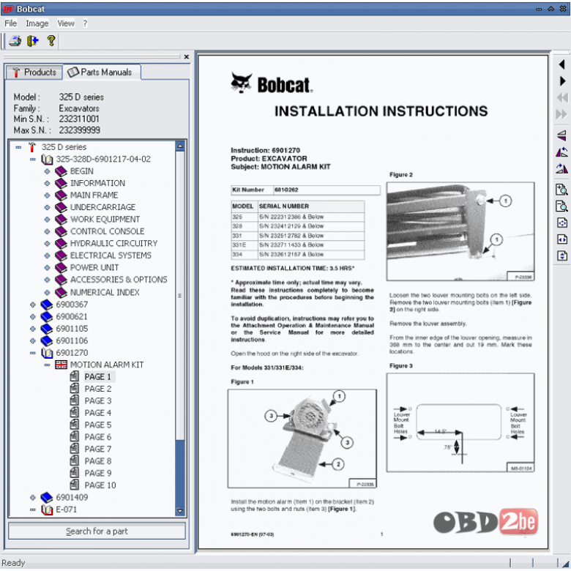
Task: Collapse the 6901270 manual node
Action: click(x=33, y=353)
